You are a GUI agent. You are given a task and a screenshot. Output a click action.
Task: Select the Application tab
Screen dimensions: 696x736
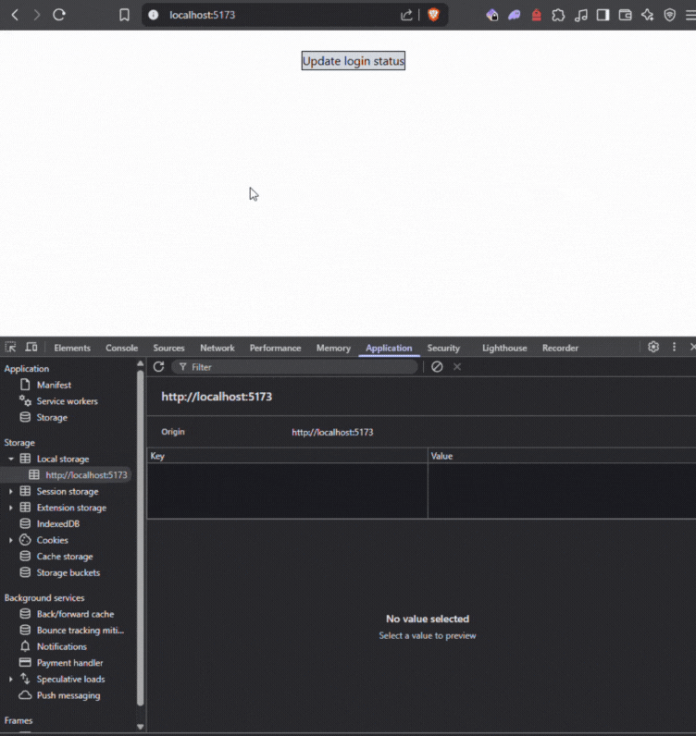point(389,348)
